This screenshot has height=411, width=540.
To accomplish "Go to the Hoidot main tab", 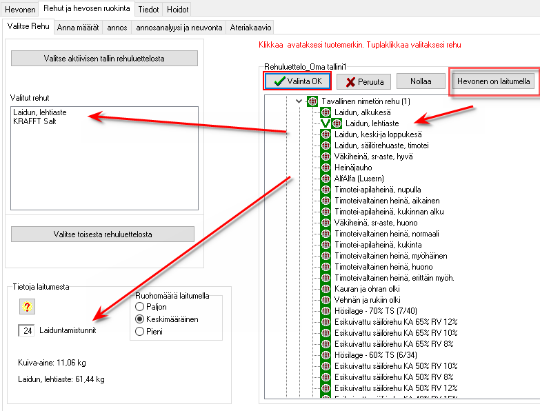I will [x=177, y=9].
